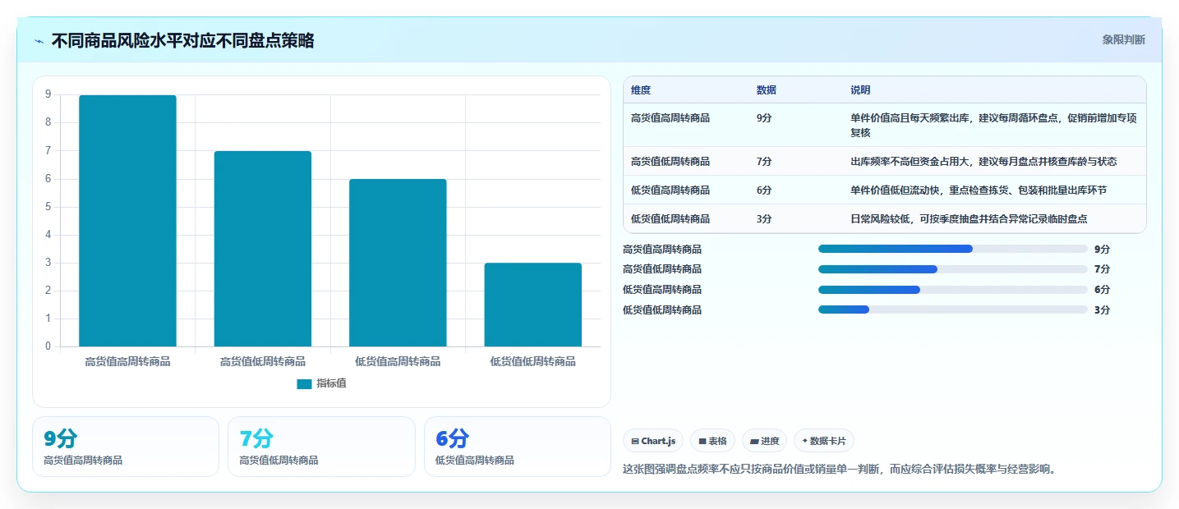Click the lightning icon beside the title
Screen dimensions: 1179x509
click(39, 41)
